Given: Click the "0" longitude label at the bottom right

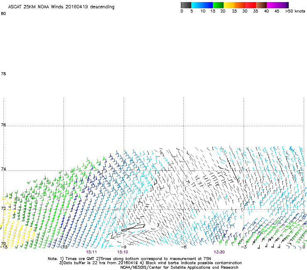Looking at the screenshot, I should pos(304,247).
